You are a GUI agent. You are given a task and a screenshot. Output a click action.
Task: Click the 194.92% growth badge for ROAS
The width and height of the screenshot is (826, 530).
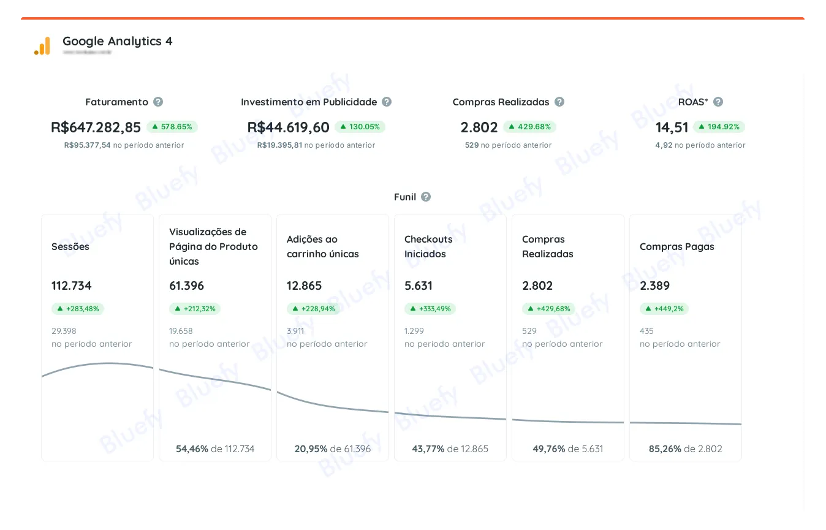click(719, 127)
